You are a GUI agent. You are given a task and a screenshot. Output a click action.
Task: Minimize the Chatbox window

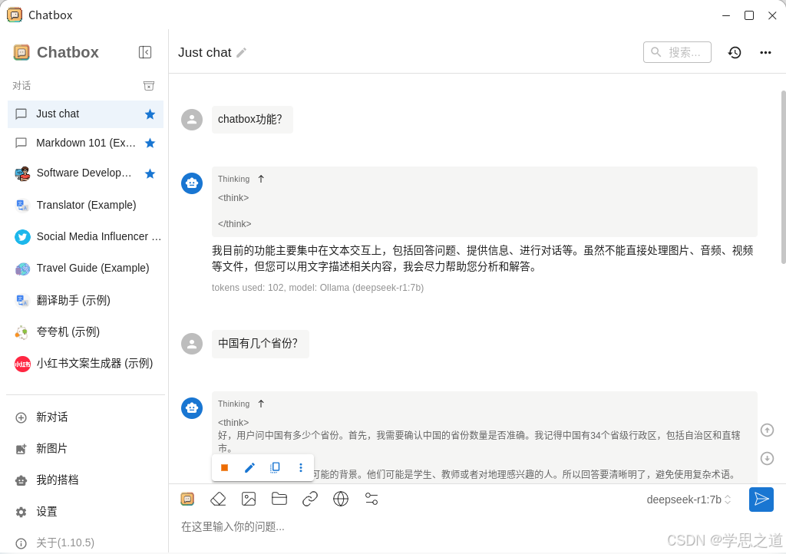726,15
